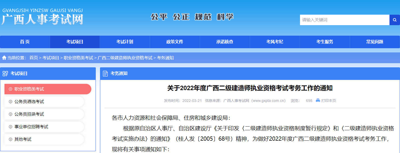Select 首页 in the breadcrumb trail

(34, 58)
